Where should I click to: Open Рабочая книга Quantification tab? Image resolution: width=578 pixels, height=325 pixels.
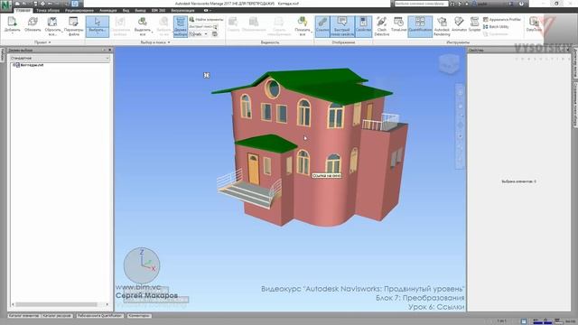tap(99, 316)
